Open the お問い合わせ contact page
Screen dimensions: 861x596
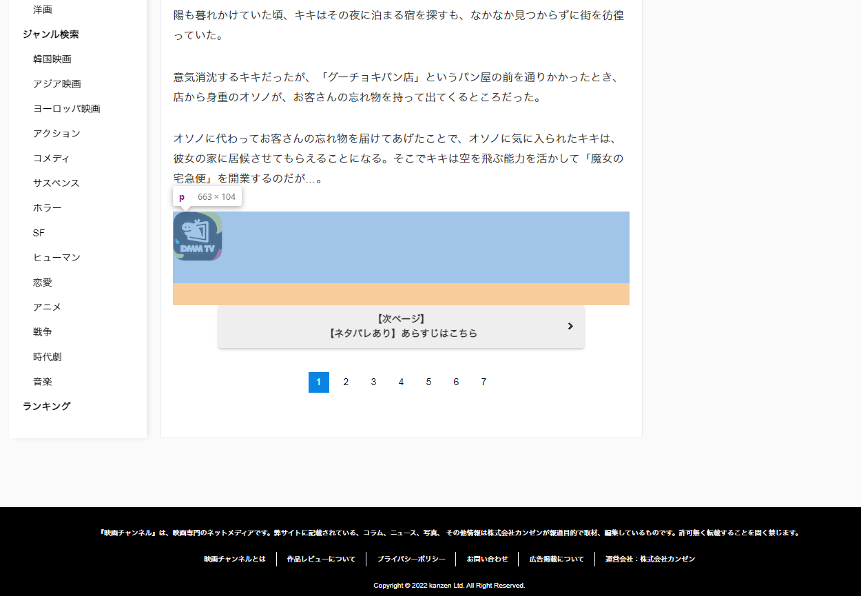pos(486,559)
